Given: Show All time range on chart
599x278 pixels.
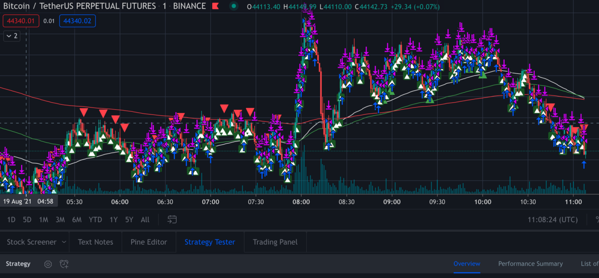Looking at the screenshot, I should point(145,220).
